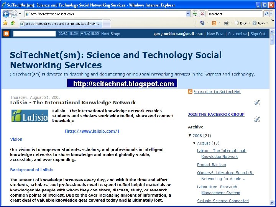Viewport: 276px width, 207px height.
Task: Click the wrench edit icon beside Subscribe widget
Action: tap(257, 102)
